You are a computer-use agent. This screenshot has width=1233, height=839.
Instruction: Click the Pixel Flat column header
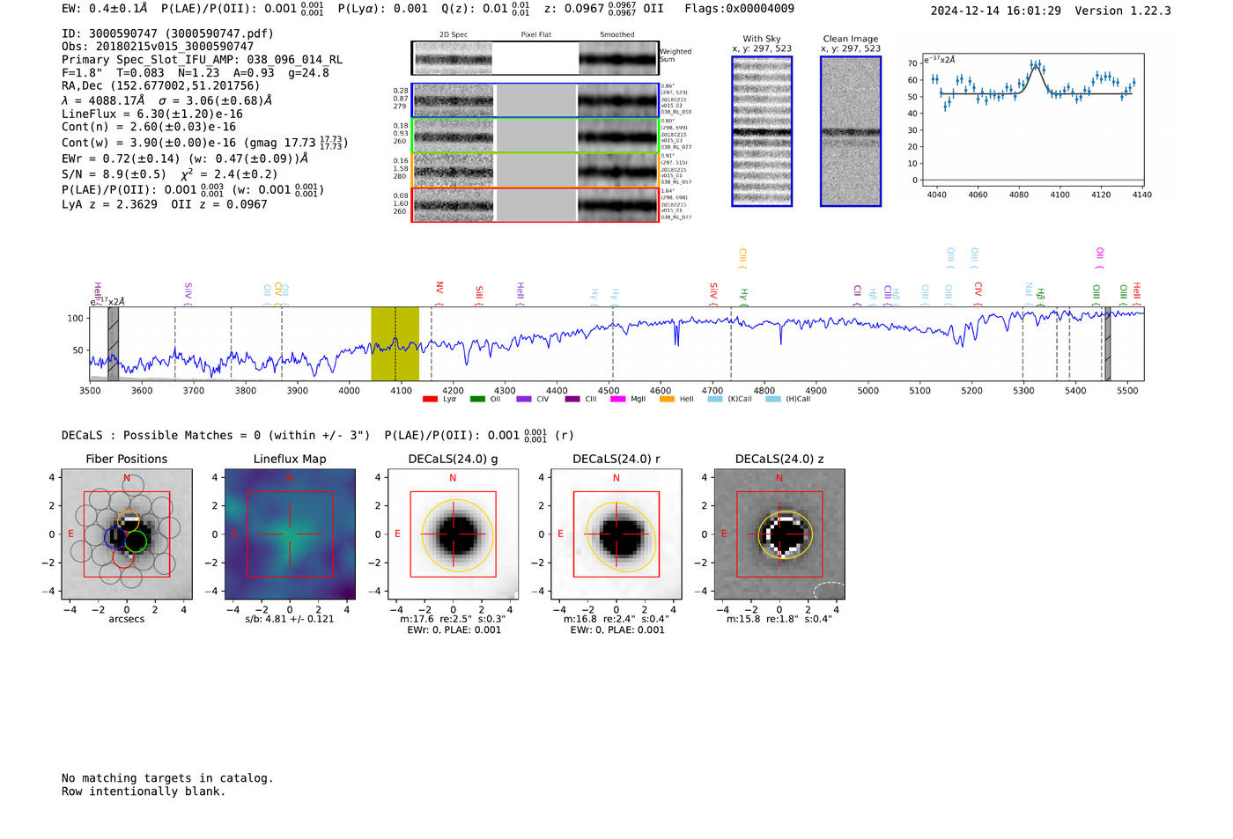(535, 35)
